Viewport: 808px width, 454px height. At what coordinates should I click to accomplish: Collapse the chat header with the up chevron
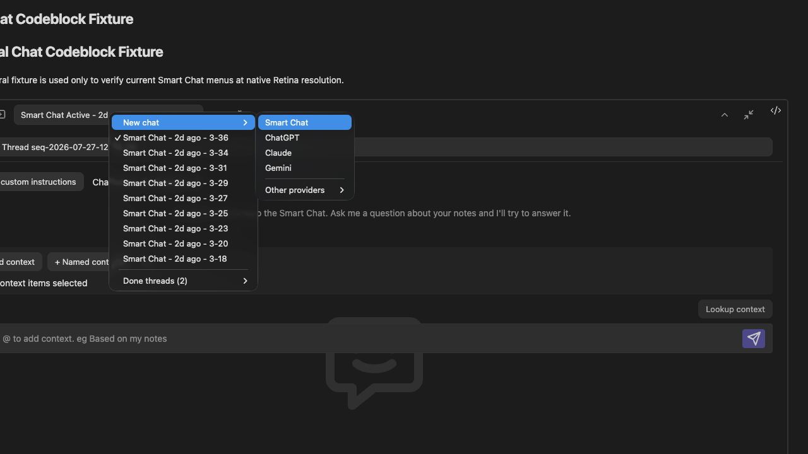[725, 115]
